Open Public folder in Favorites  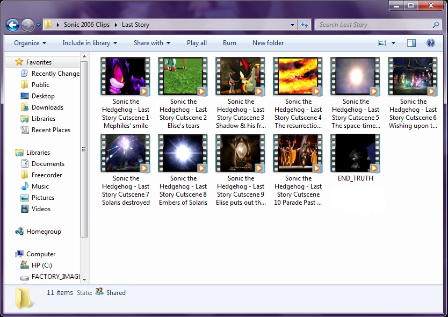pos(35,84)
